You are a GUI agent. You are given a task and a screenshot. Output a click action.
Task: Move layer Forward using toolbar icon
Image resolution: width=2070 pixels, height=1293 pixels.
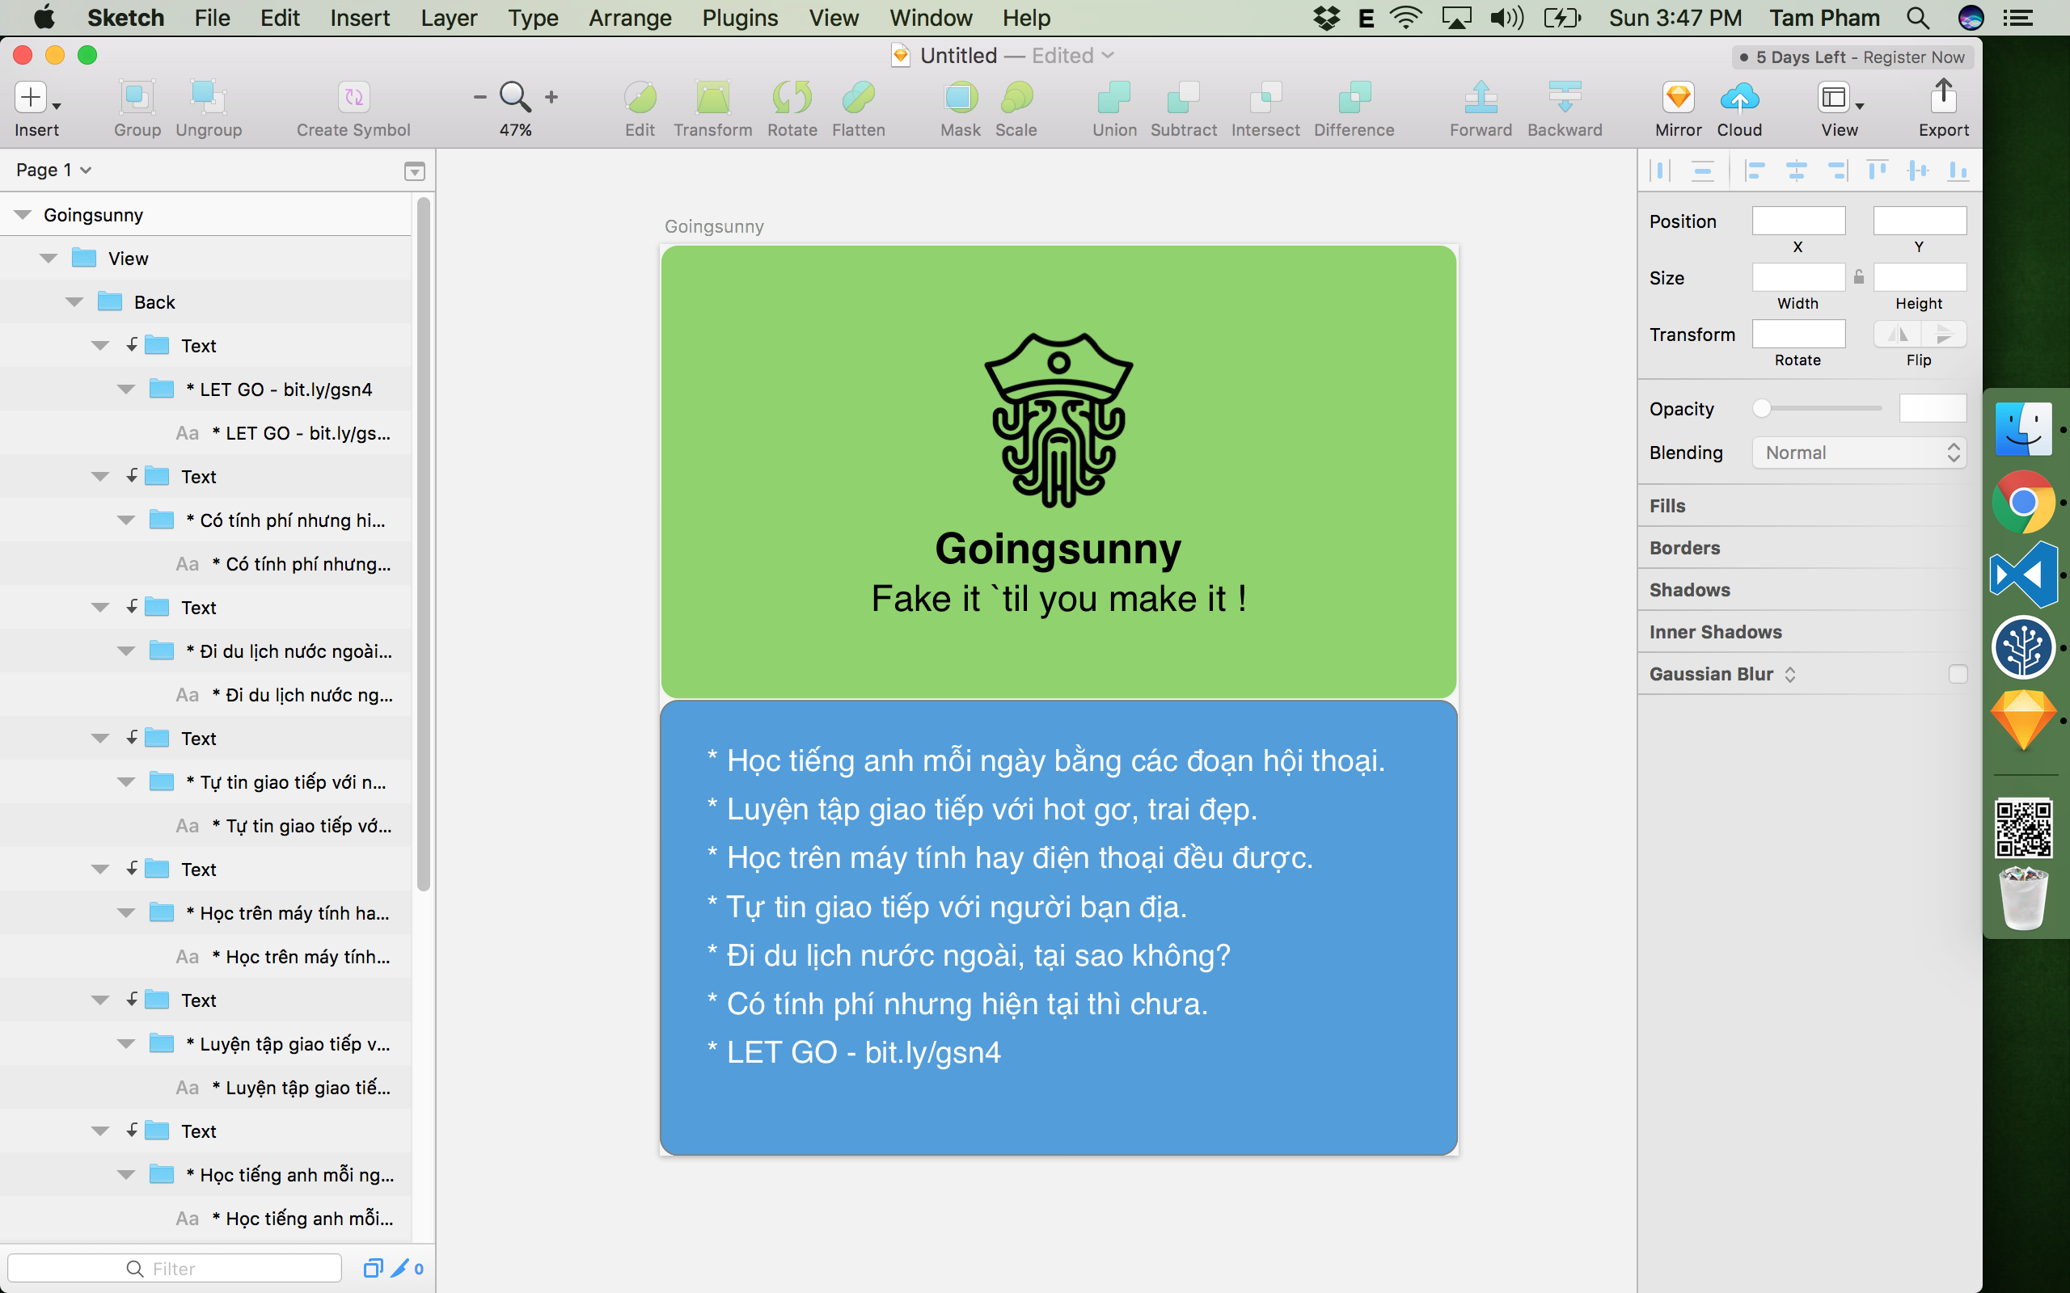[x=1480, y=98]
